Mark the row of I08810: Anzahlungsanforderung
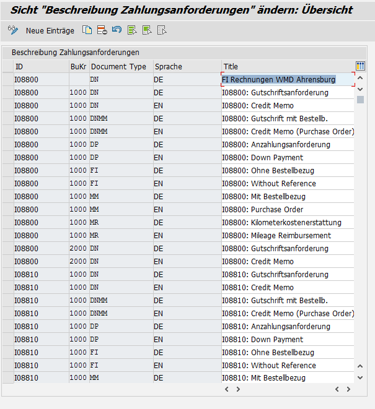The image size is (375, 409). point(7,327)
